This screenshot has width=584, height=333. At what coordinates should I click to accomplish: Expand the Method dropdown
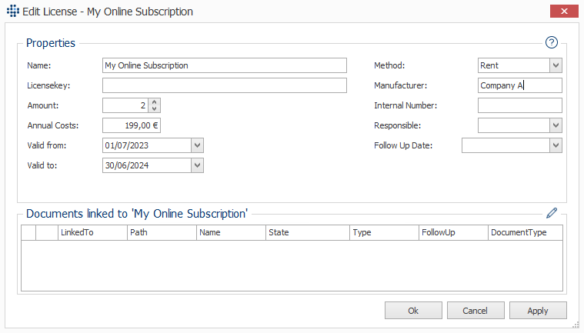556,65
